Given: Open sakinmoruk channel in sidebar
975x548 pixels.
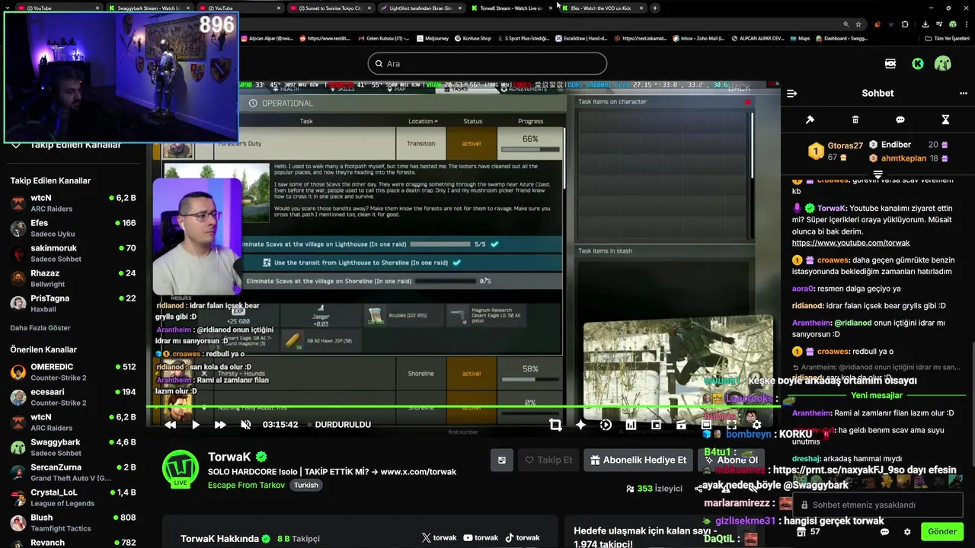Looking at the screenshot, I should 73,253.
